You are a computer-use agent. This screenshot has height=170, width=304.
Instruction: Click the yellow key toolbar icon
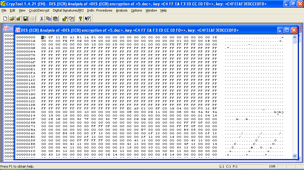point(64,19)
